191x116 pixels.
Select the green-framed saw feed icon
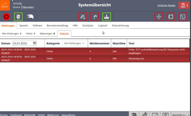(x=18, y=17)
